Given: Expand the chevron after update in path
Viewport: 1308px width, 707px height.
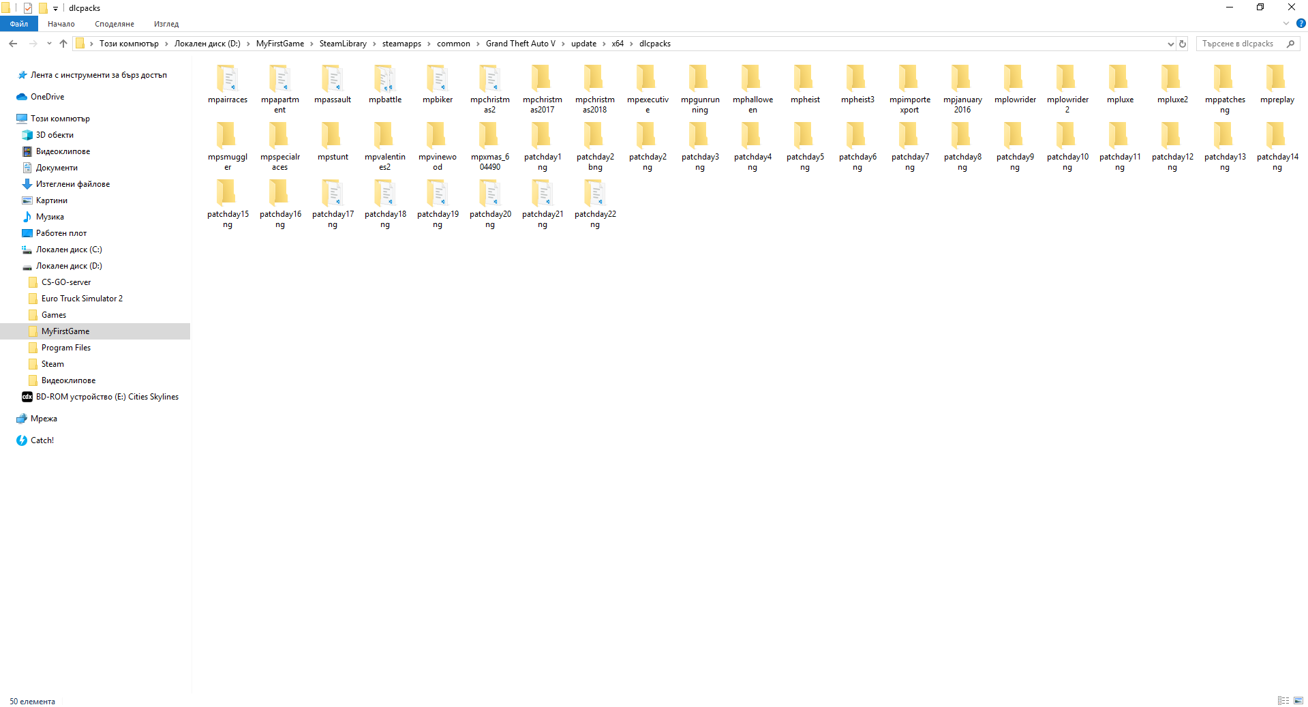Looking at the screenshot, I should click(x=604, y=44).
